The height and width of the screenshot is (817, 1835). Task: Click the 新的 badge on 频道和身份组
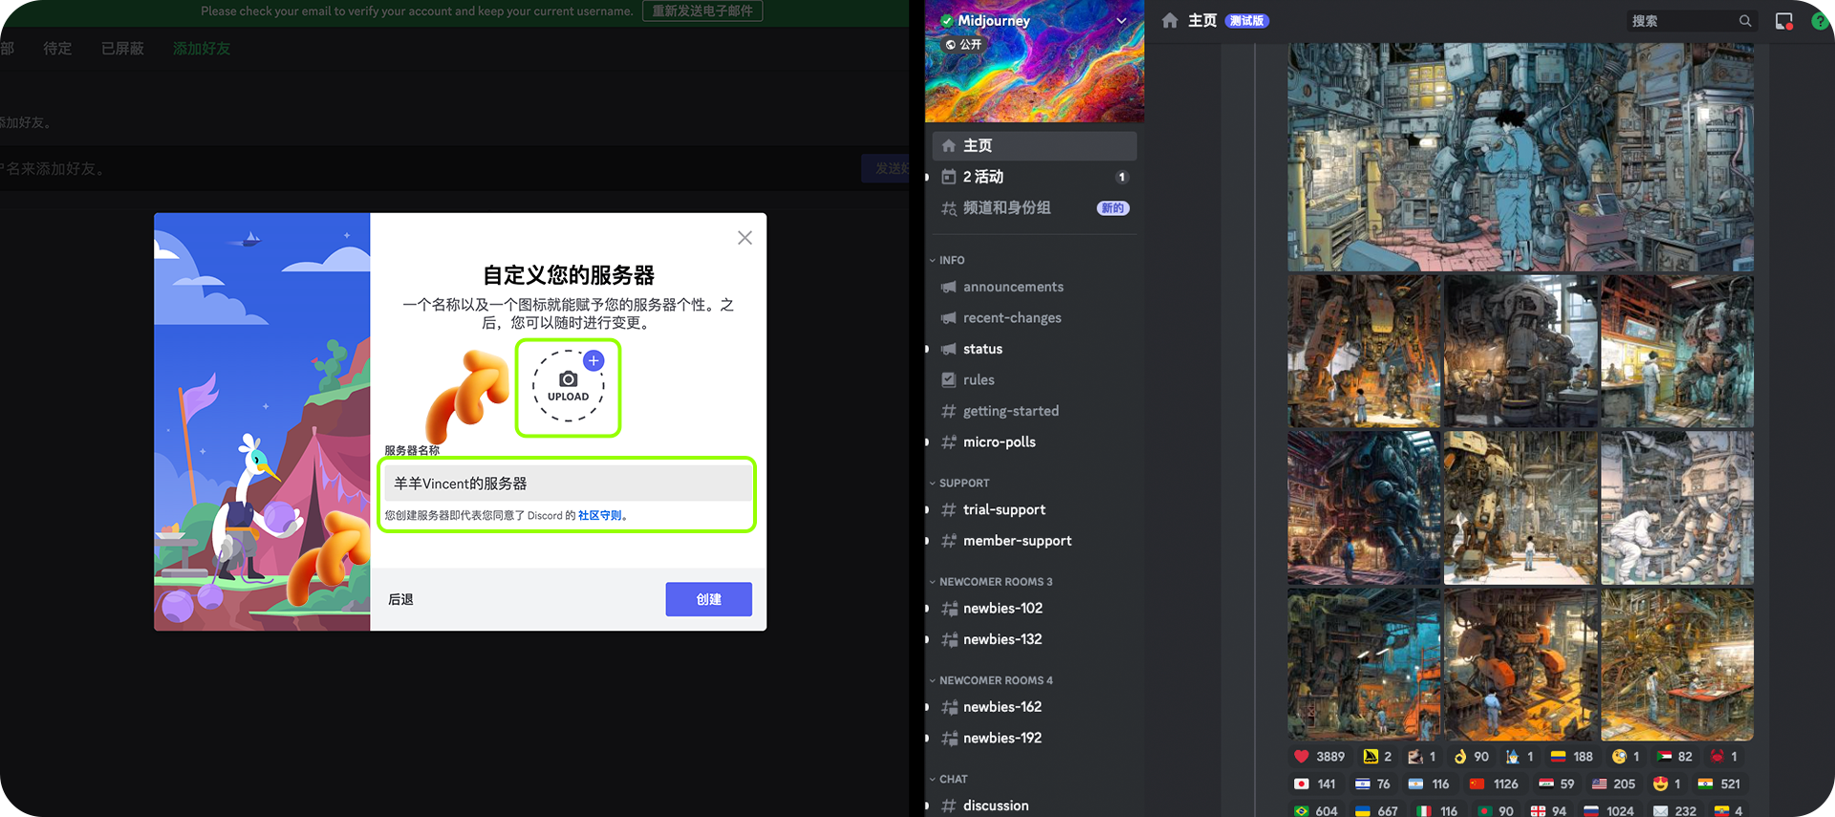pyautogui.click(x=1112, y=208)
